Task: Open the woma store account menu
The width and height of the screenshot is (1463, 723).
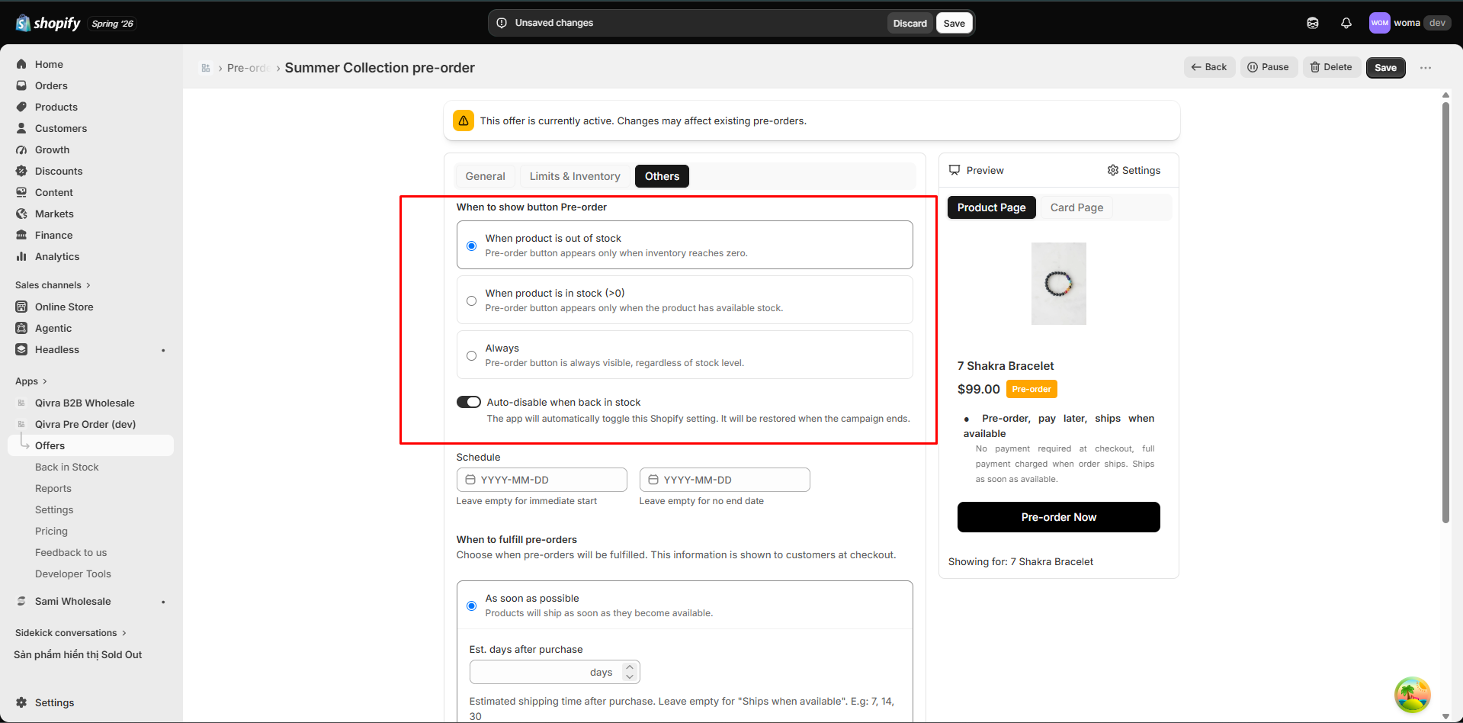Action: 1410,23
